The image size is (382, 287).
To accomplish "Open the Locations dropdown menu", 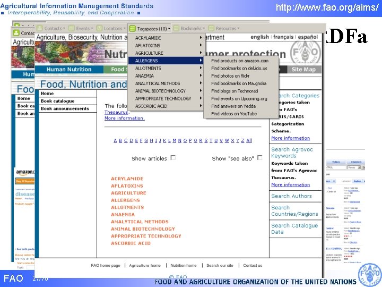I will pos(111,28).
